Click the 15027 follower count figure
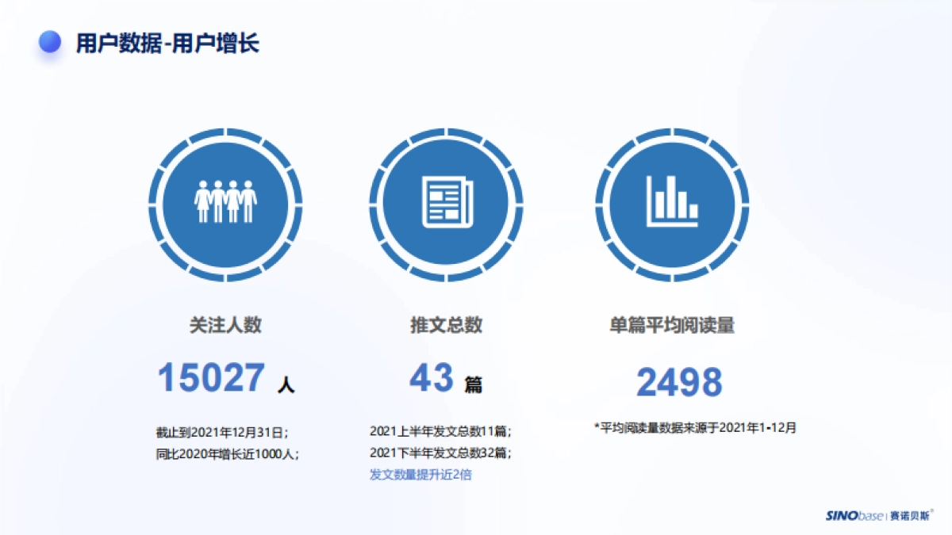This screenshot has width=952, height=535. point(210,378)
